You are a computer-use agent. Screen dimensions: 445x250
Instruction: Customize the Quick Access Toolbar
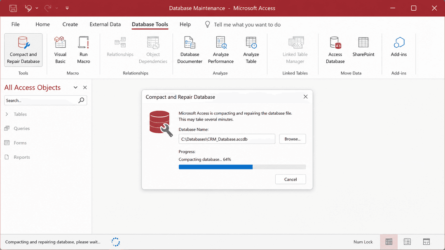pyautogui.click(x=67, y=8)
